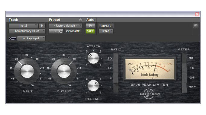
Task: Open the automation enable window icon
Action: click(90, 26)
